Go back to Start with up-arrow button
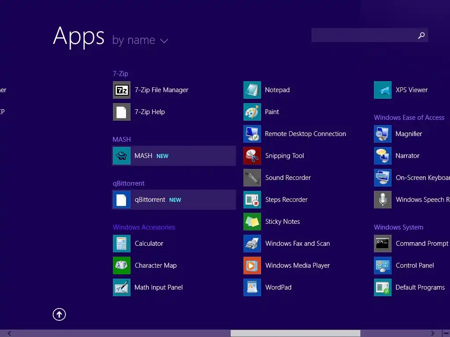The width and height of the screenshot is (450, 337). tap(59, 315)
